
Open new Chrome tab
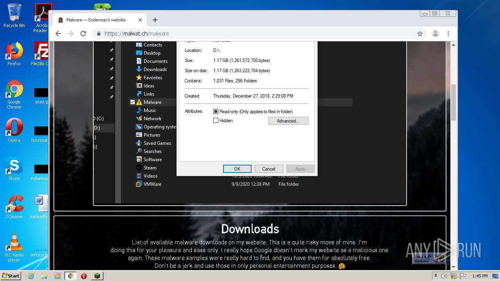click(x=155, y=20)
